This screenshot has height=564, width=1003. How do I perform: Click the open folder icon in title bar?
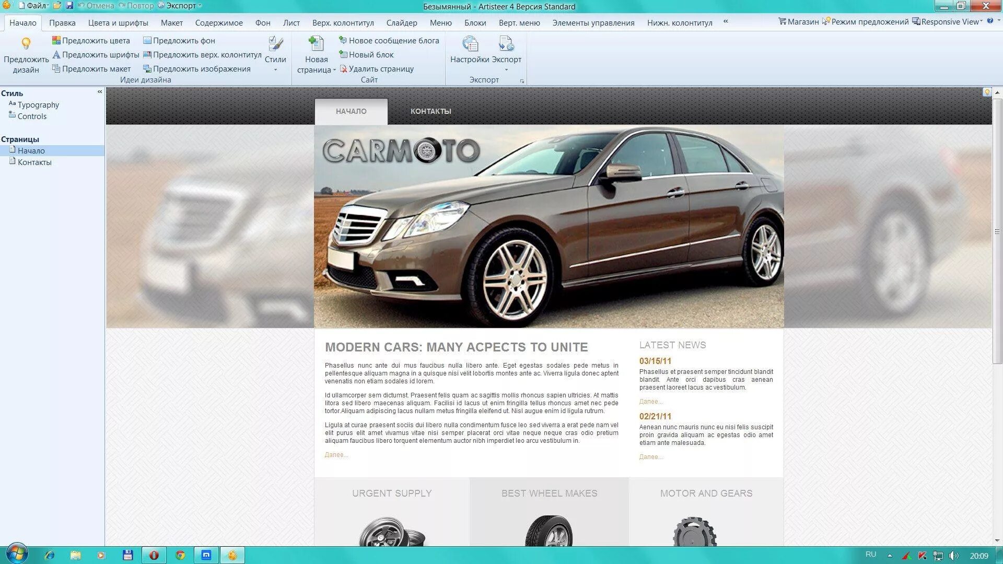[x=57, y=6]
